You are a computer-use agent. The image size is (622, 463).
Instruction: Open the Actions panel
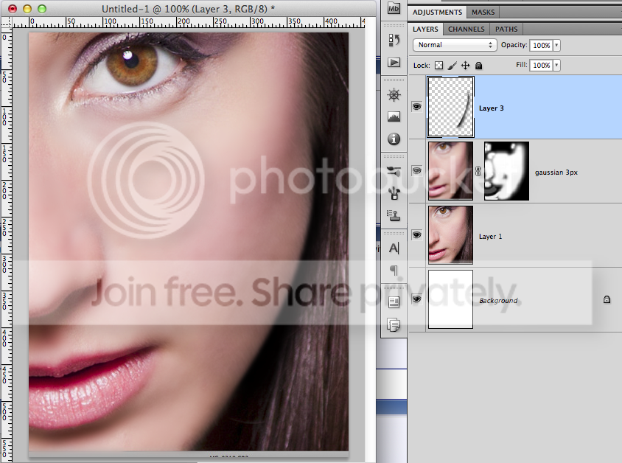pos(394,63)
